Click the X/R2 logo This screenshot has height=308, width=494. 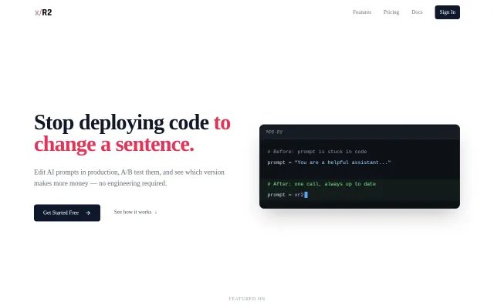pos(43,12)
